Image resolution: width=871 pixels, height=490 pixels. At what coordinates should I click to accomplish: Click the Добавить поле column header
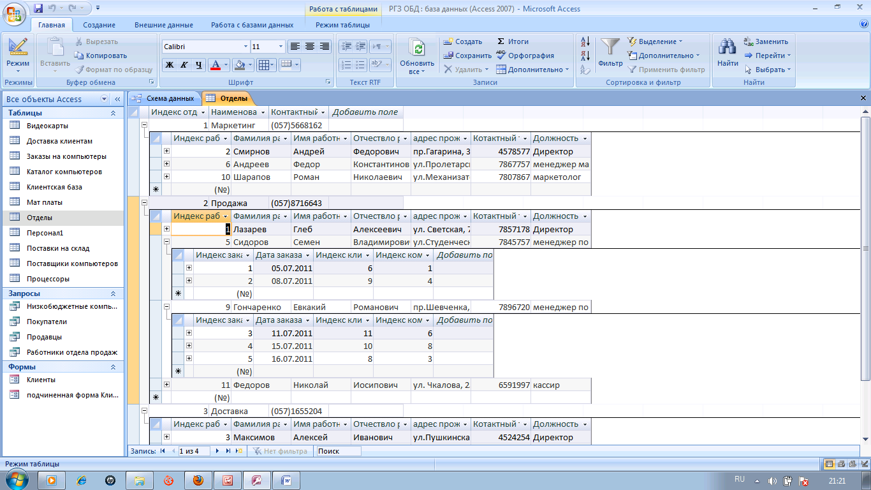pos(365,112)
